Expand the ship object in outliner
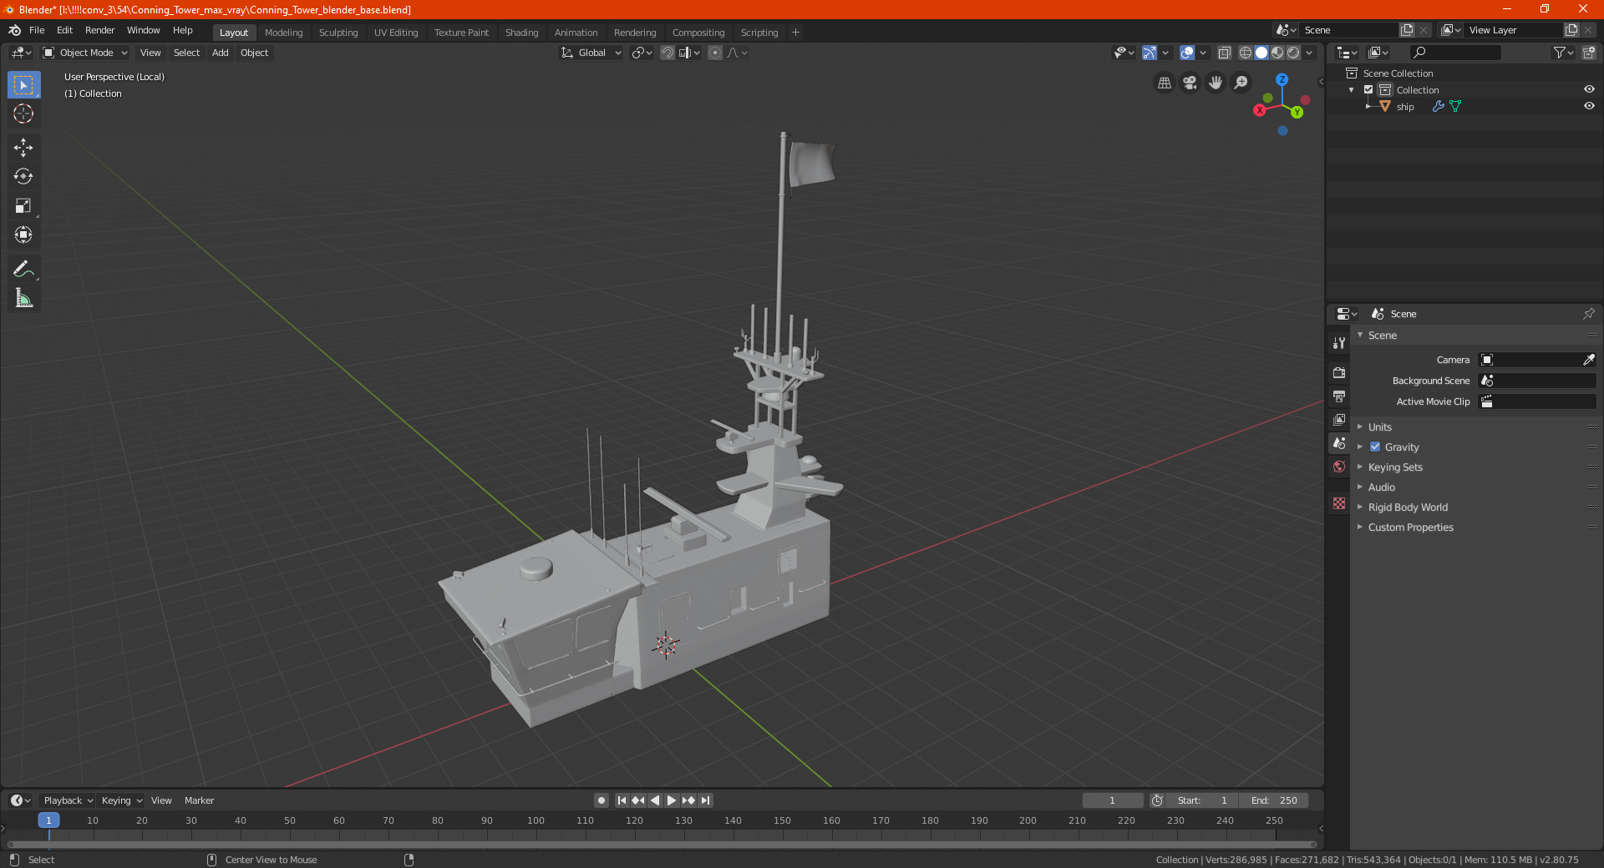1604x868 pixels. coord(1368,106)
